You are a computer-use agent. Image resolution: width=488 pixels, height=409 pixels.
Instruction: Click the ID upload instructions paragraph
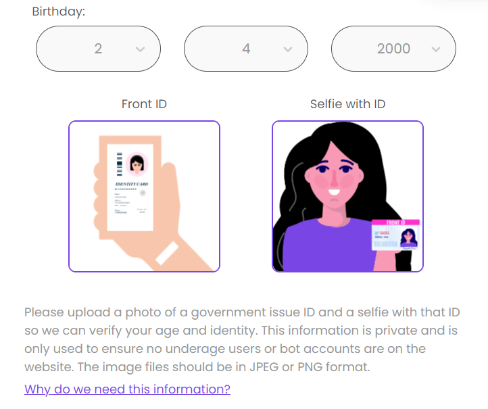pyautogui.click(x=243, y=340)
